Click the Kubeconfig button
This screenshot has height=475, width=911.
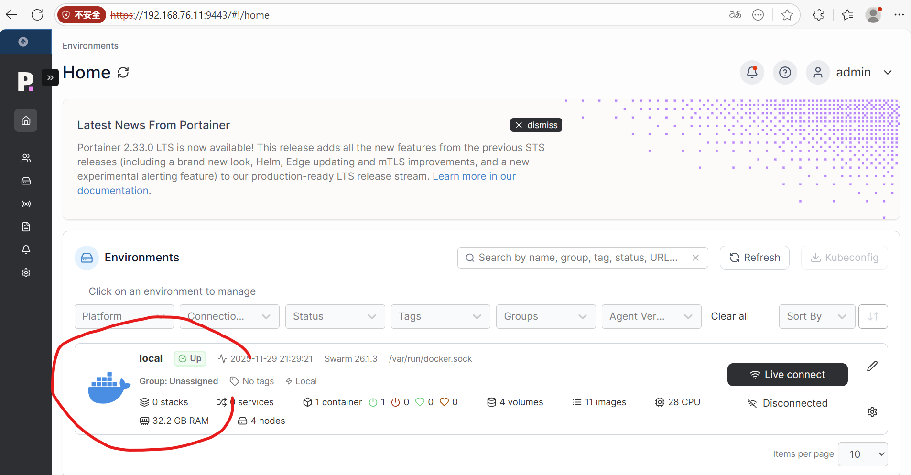coord(845,258)
